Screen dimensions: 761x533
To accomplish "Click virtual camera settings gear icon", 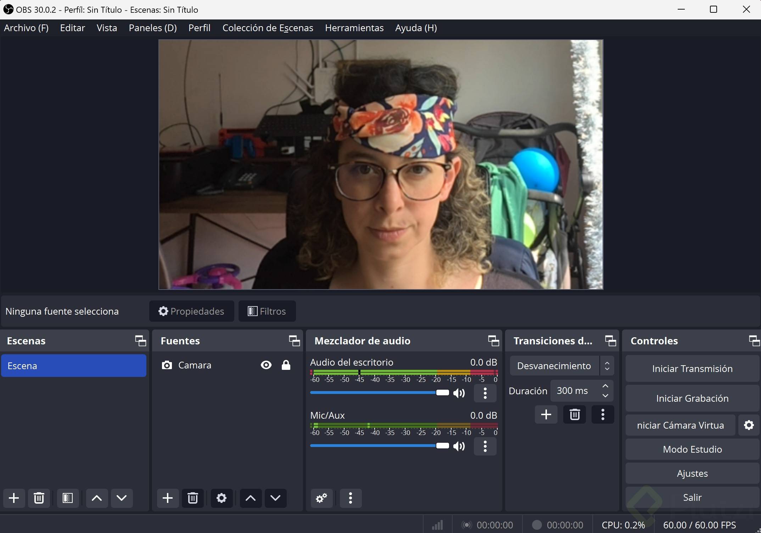I will [x=749, y=425].
